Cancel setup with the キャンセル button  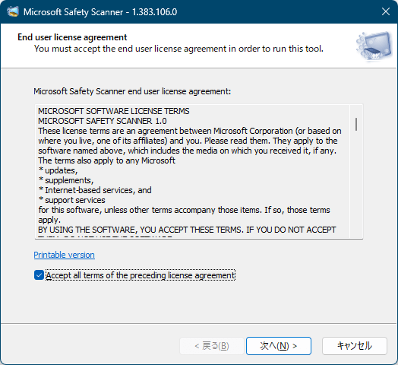pos(355,346)
